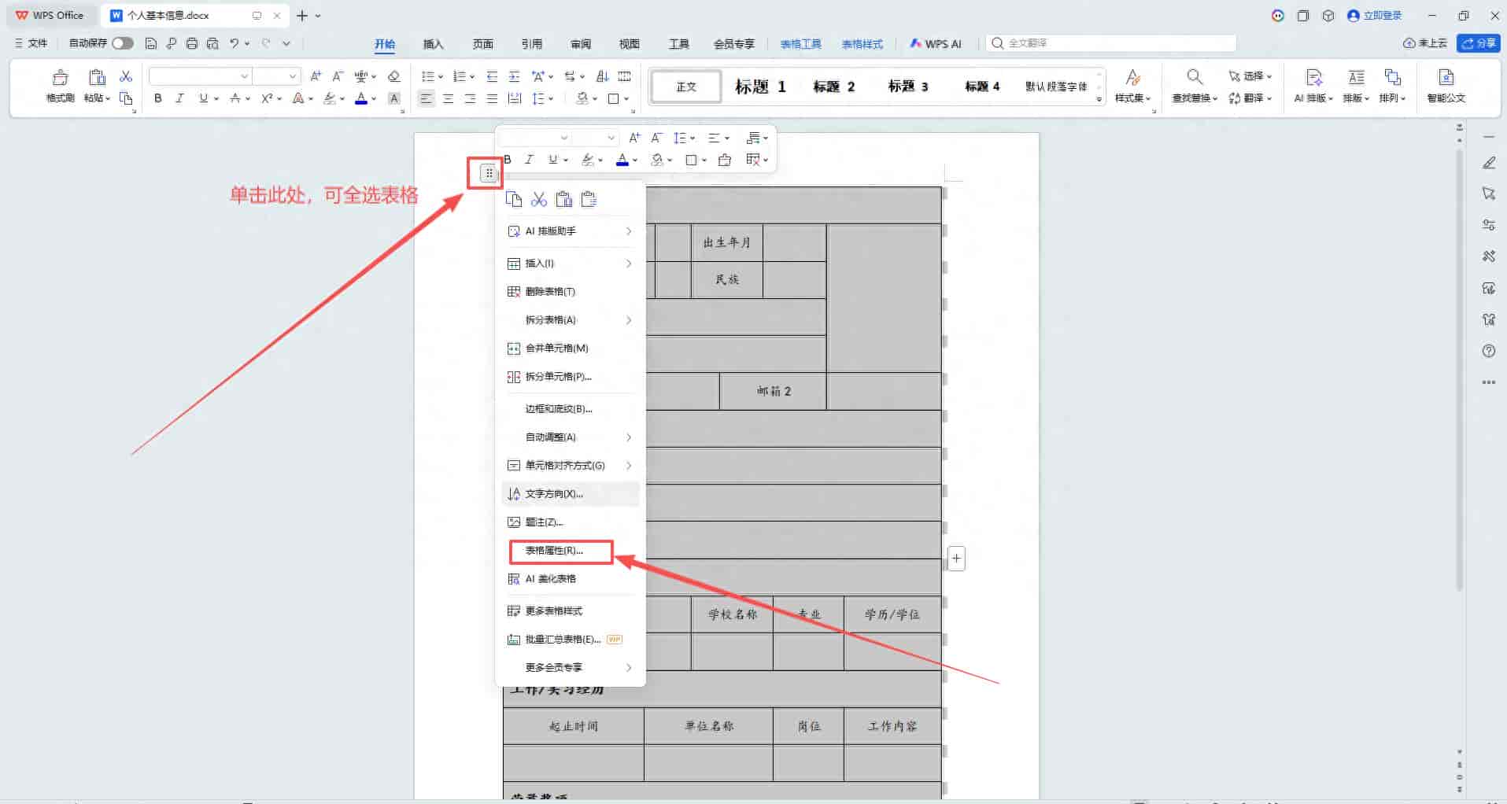This screenshot has height=804, width=1507.
Task: Click the Print preview icon in quick access
Action: coord(212,43)
